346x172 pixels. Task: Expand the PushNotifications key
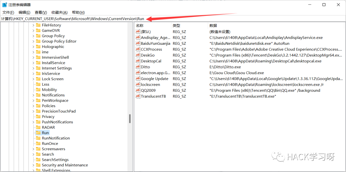33,122
